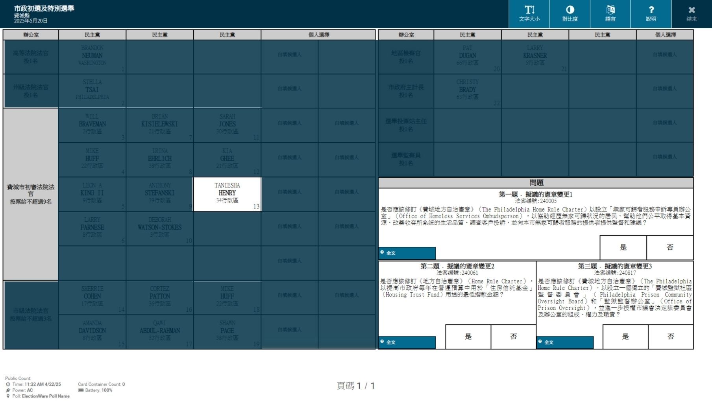Open full text (全文) for Question 2

[407, 342]
